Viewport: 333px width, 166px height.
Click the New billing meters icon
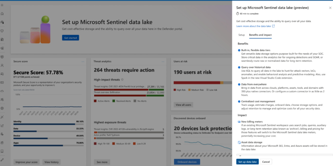pos(239,122)
